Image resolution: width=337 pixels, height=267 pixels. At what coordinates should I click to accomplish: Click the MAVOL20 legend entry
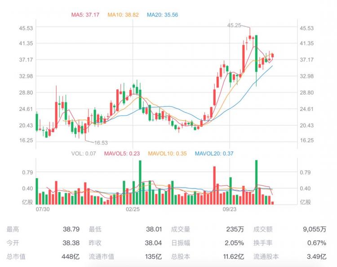click(214, 153)
